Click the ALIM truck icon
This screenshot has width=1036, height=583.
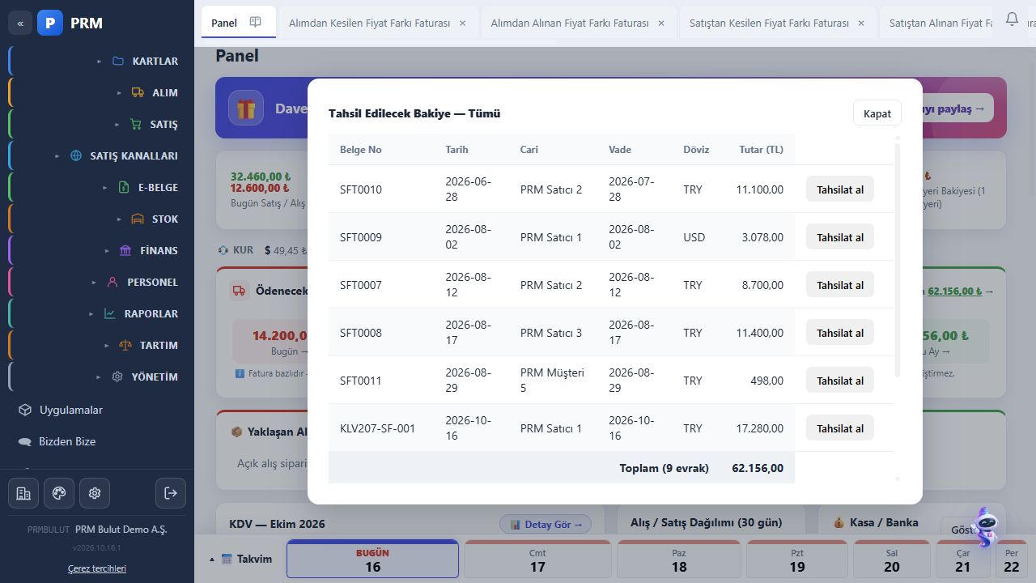click(138, 92)
